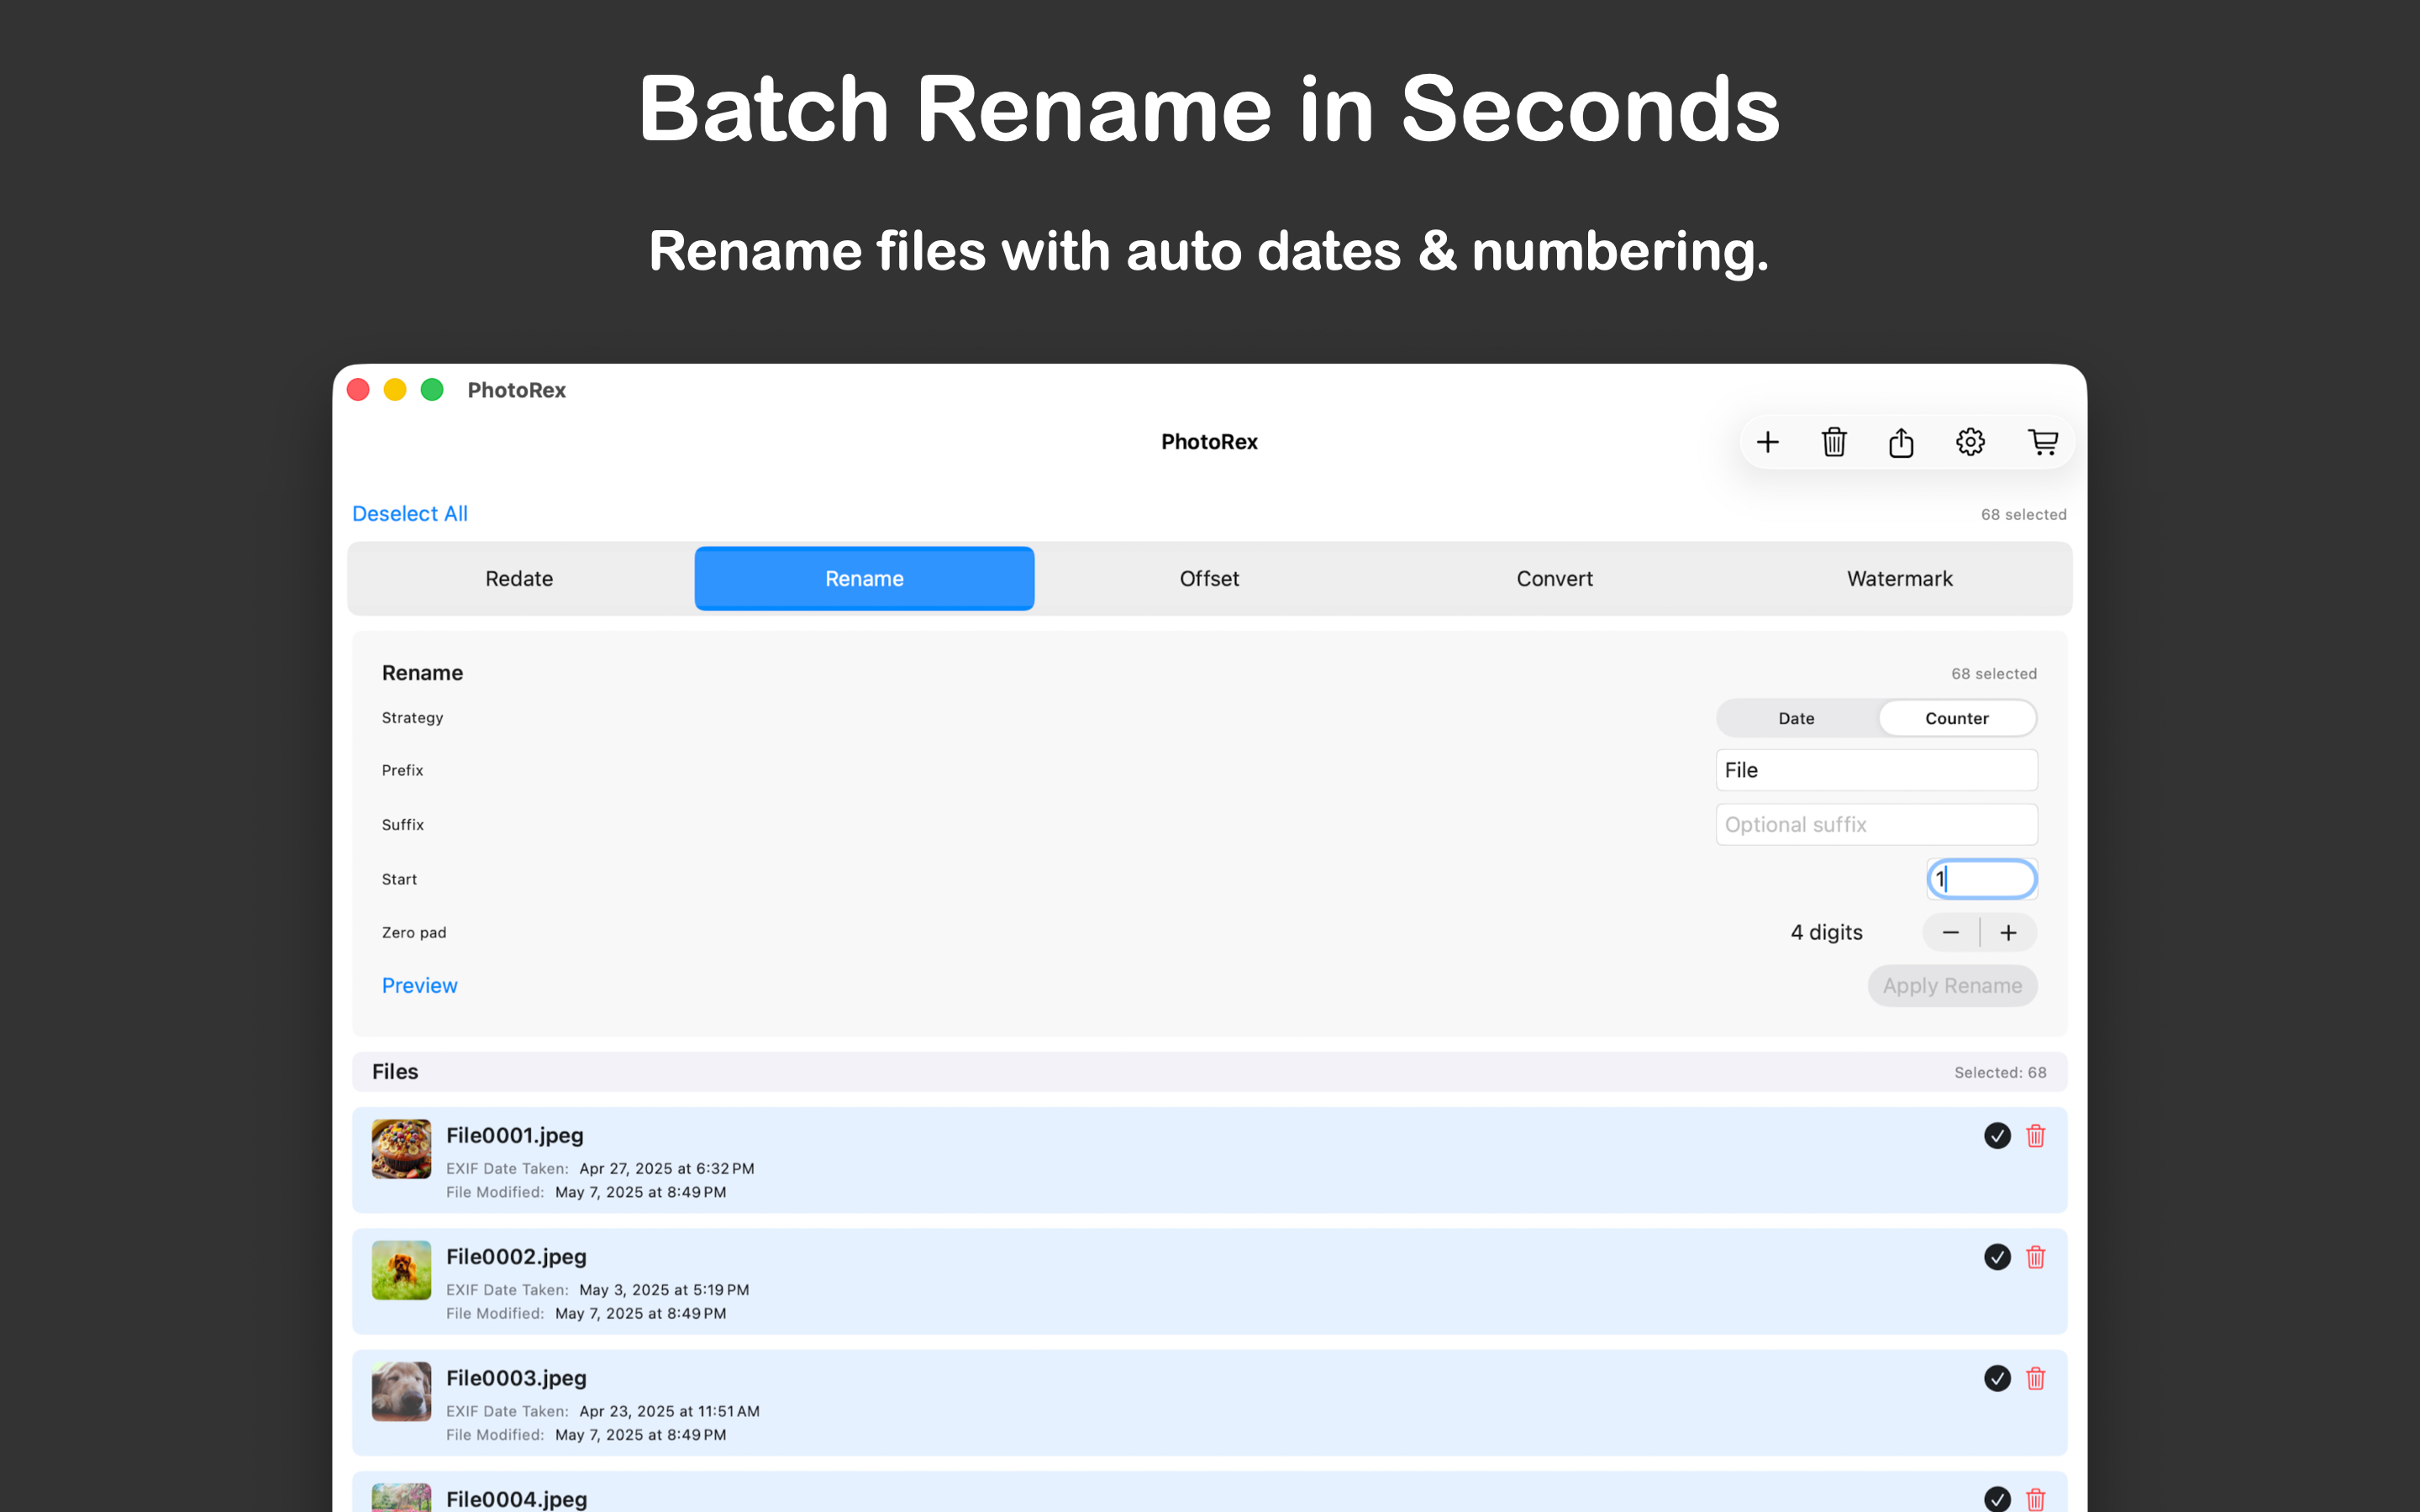Click the thumbnail of File0004.jpeg
Image resolution: width=2420 pixels, height=1512 pixels.
coord(401,1498)
